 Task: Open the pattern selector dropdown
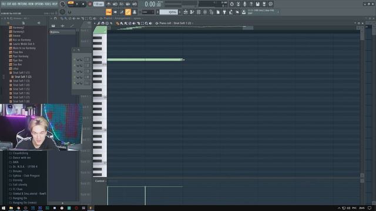169,12
